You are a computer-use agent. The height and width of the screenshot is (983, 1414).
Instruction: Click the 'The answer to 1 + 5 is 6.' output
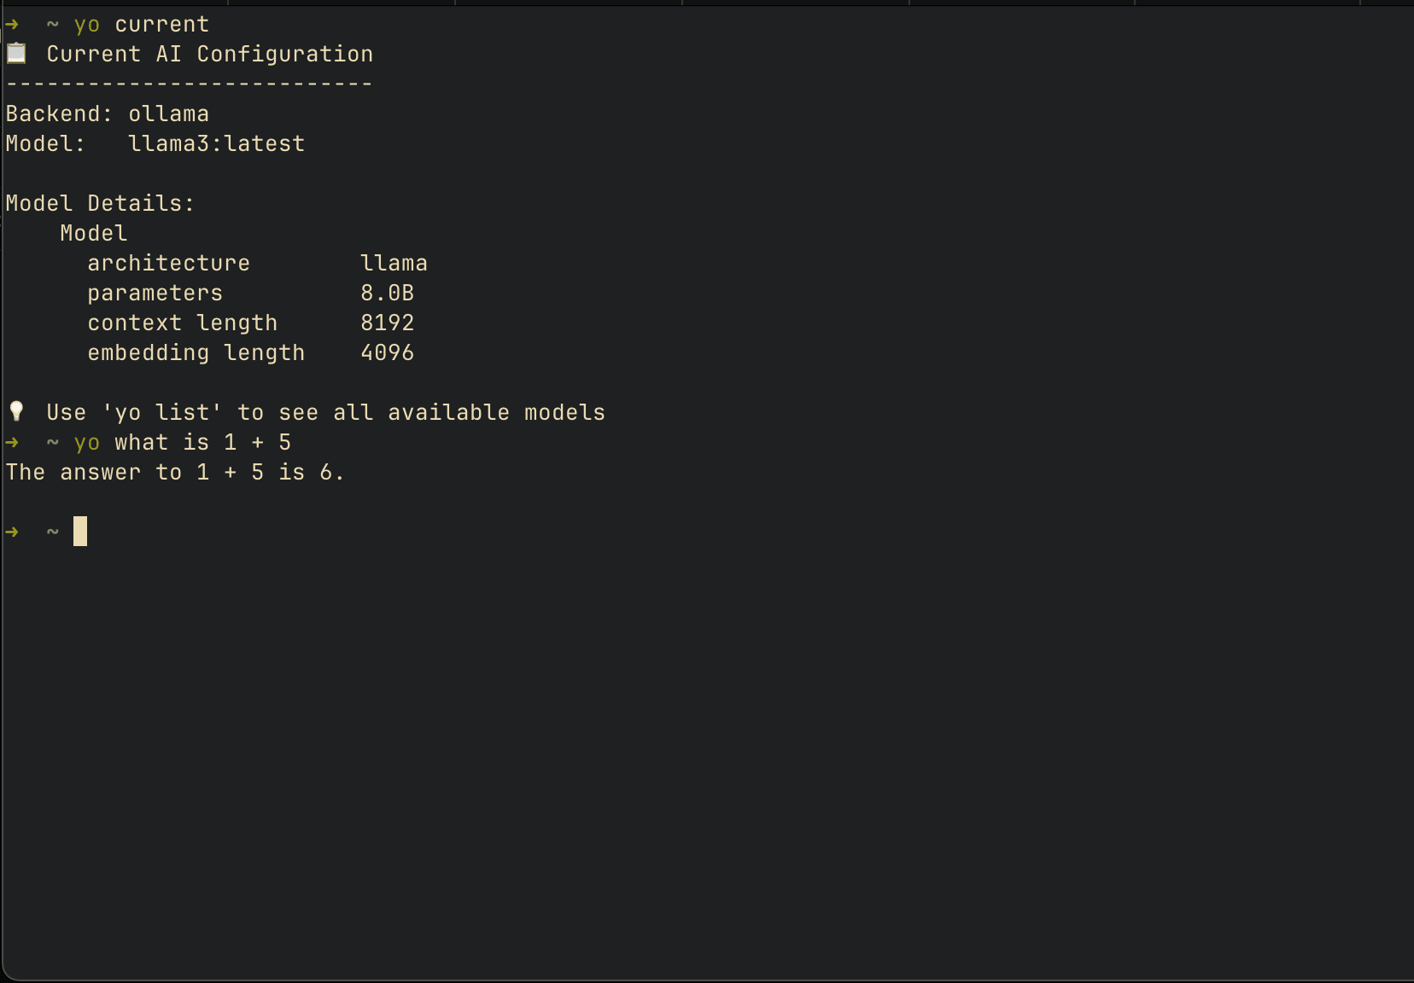pyautogui.click(x=175, y=473)
